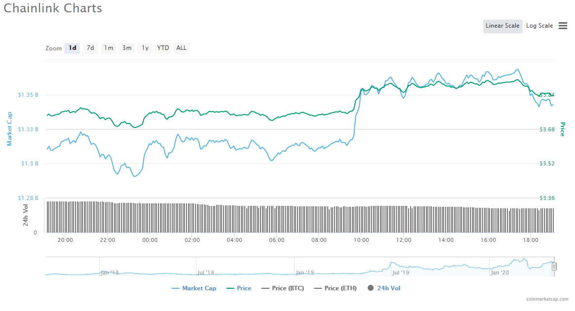Click the $3.52 price axis label
575x311 pixels.
tap(547, 163)
